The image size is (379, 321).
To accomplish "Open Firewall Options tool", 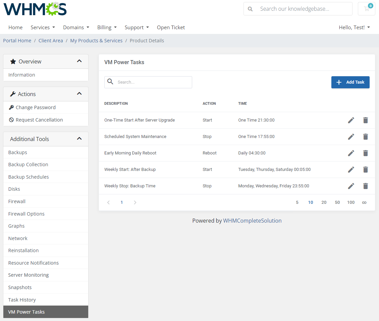I will (46, 214).
